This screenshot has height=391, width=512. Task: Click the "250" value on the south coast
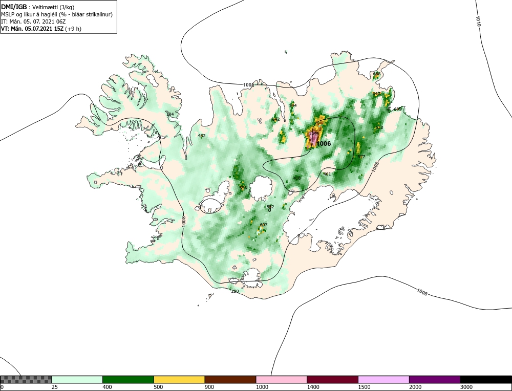click(235, 291)
